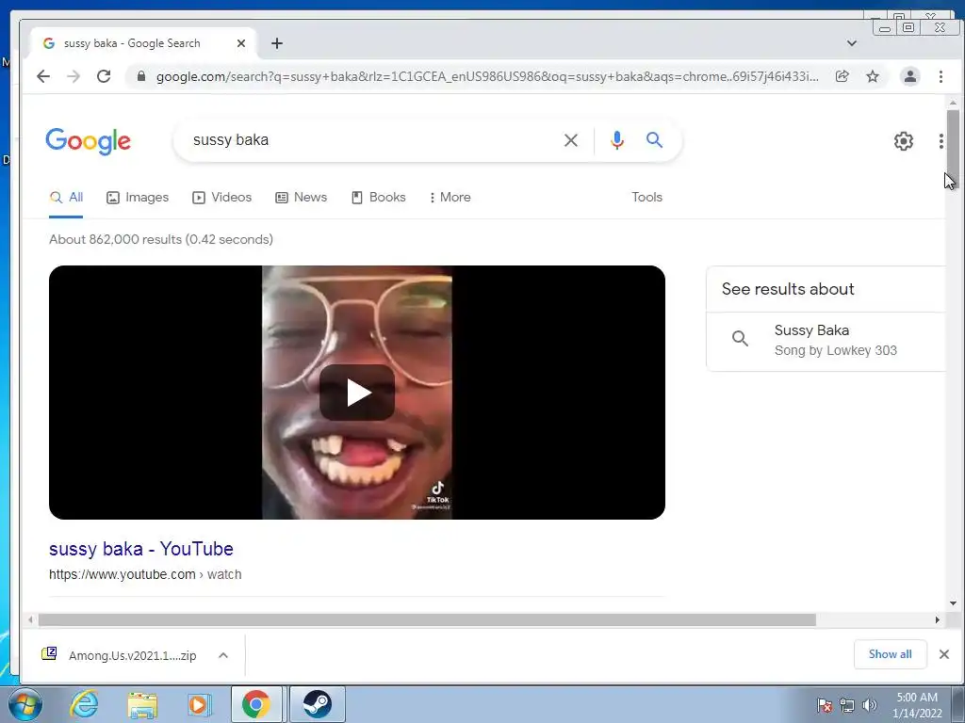Viewport: 965px width, 723px height.
Task: Open the sussy baka - YouTube link
Action: pyautogui.click(x=141, y=549)
